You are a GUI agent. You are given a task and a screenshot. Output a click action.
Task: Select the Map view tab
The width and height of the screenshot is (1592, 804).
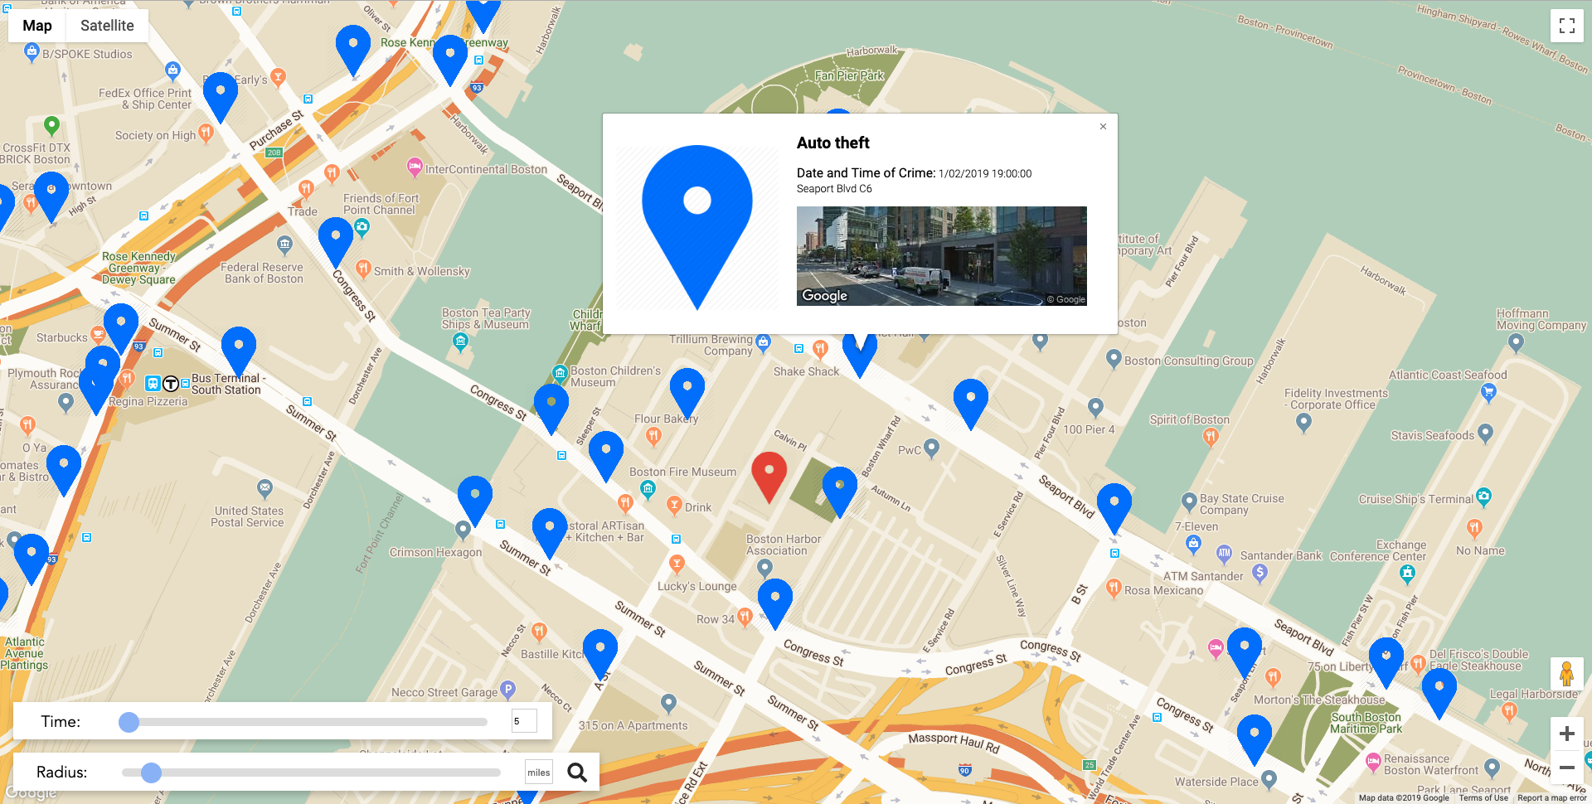(x=37, y=26)
